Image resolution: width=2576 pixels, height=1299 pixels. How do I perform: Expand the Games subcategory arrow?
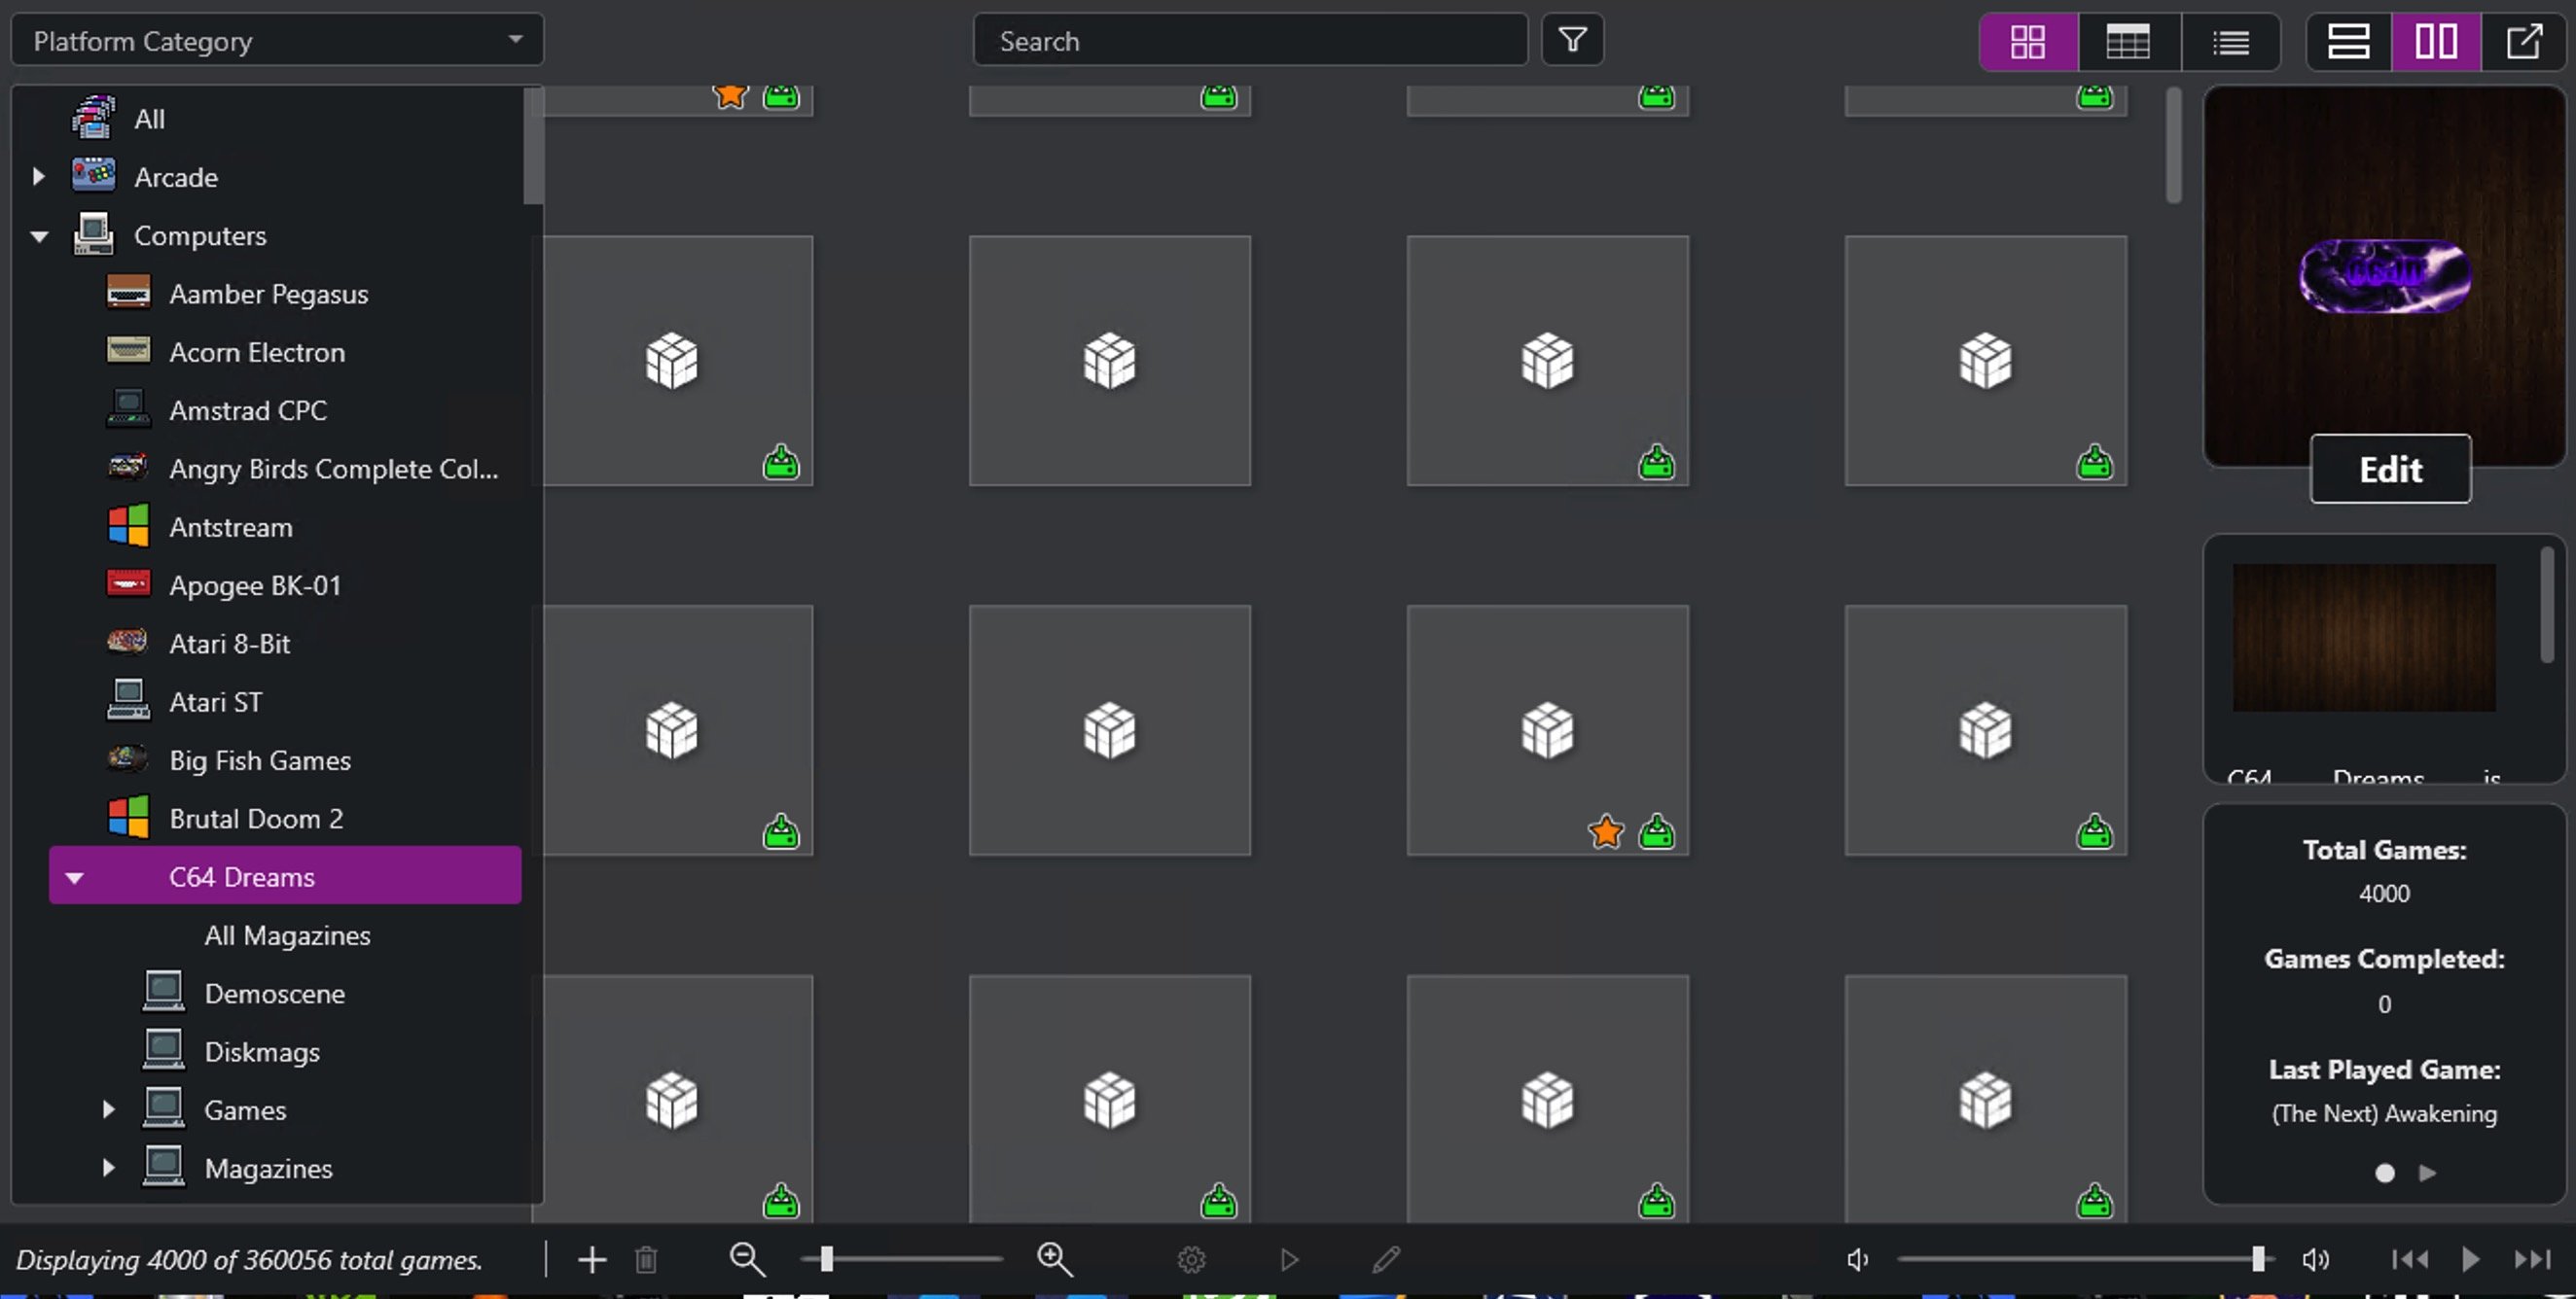(108, 1110)
